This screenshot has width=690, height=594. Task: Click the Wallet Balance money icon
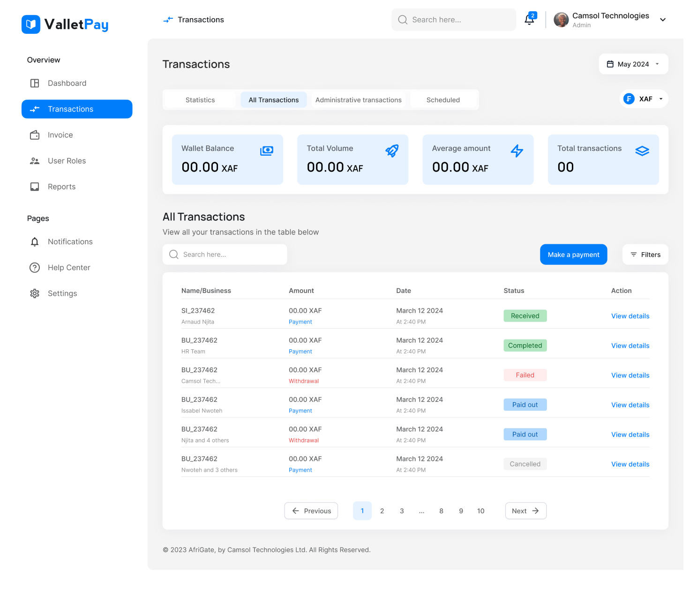pyautogui.click(x=266, y=150)
